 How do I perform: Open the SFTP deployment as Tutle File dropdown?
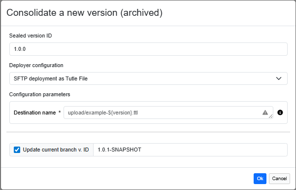(148, 78)
